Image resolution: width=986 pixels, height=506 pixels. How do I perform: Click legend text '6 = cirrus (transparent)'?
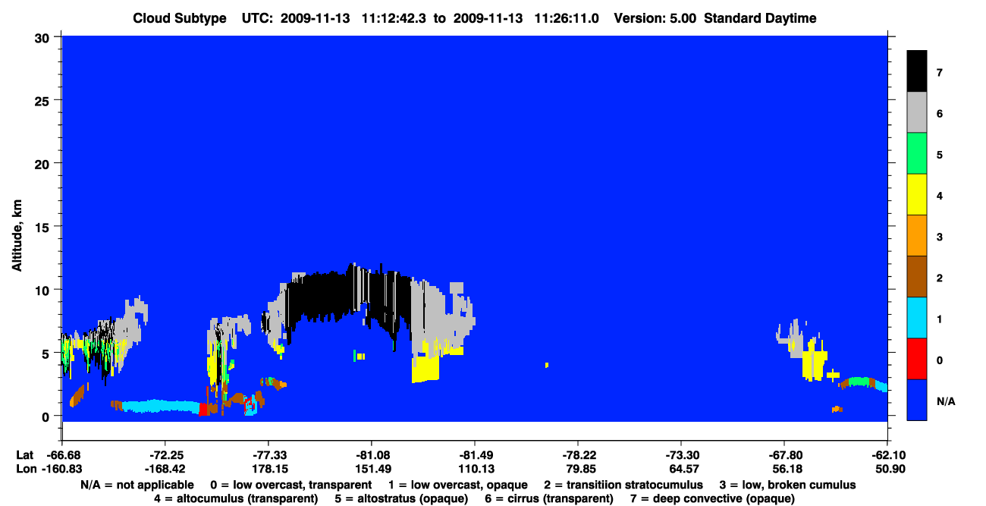click(x=548, y=499)
